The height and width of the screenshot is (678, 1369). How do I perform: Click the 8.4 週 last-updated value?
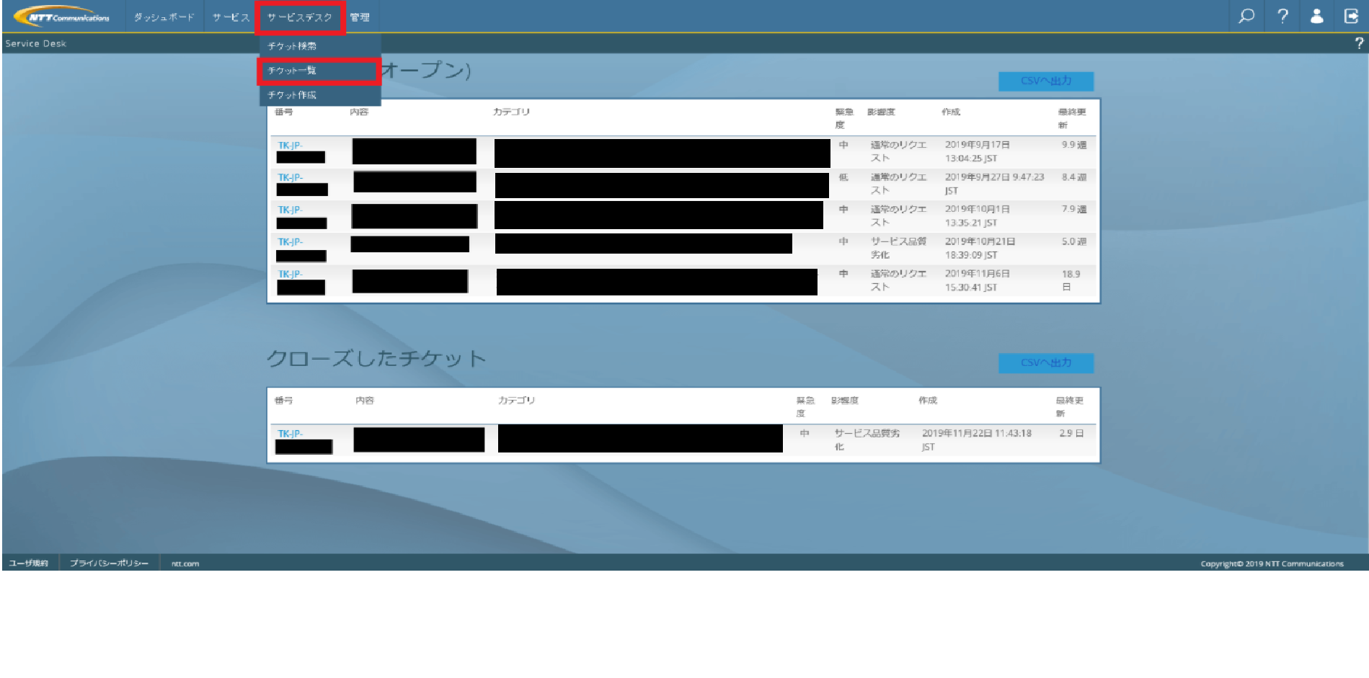(x=1074, y=177)
